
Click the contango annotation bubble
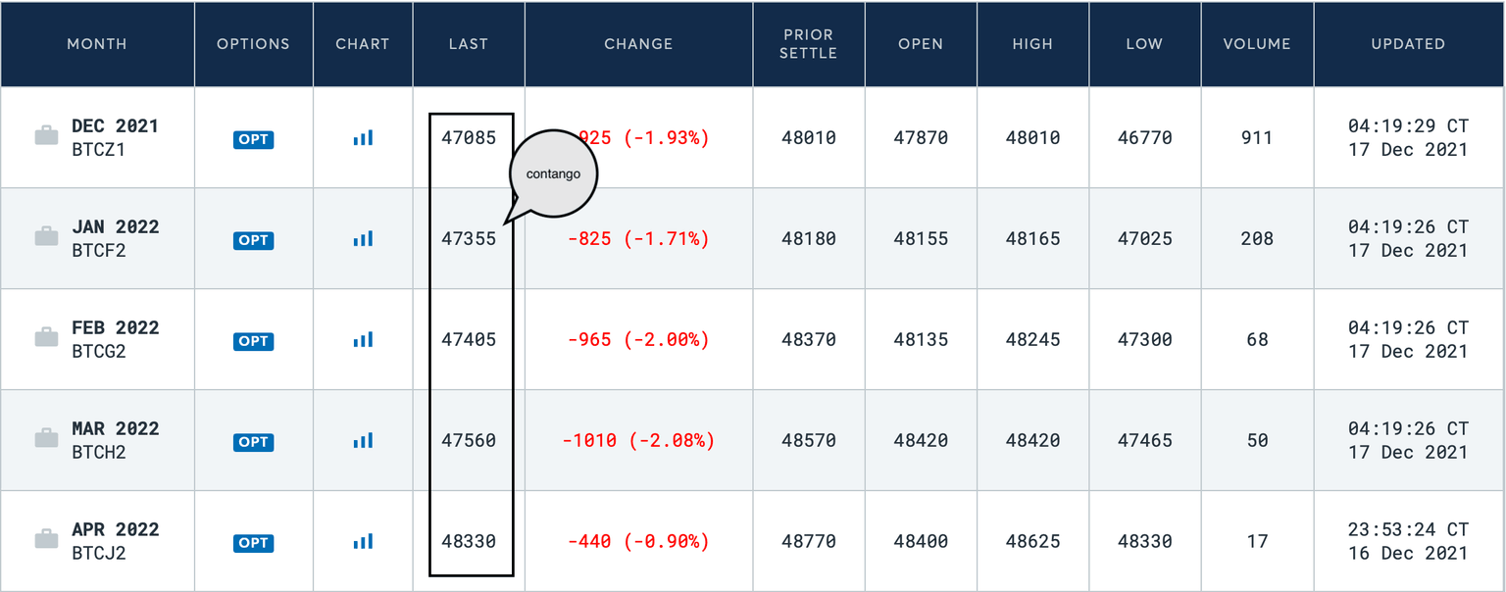(554, 173)
